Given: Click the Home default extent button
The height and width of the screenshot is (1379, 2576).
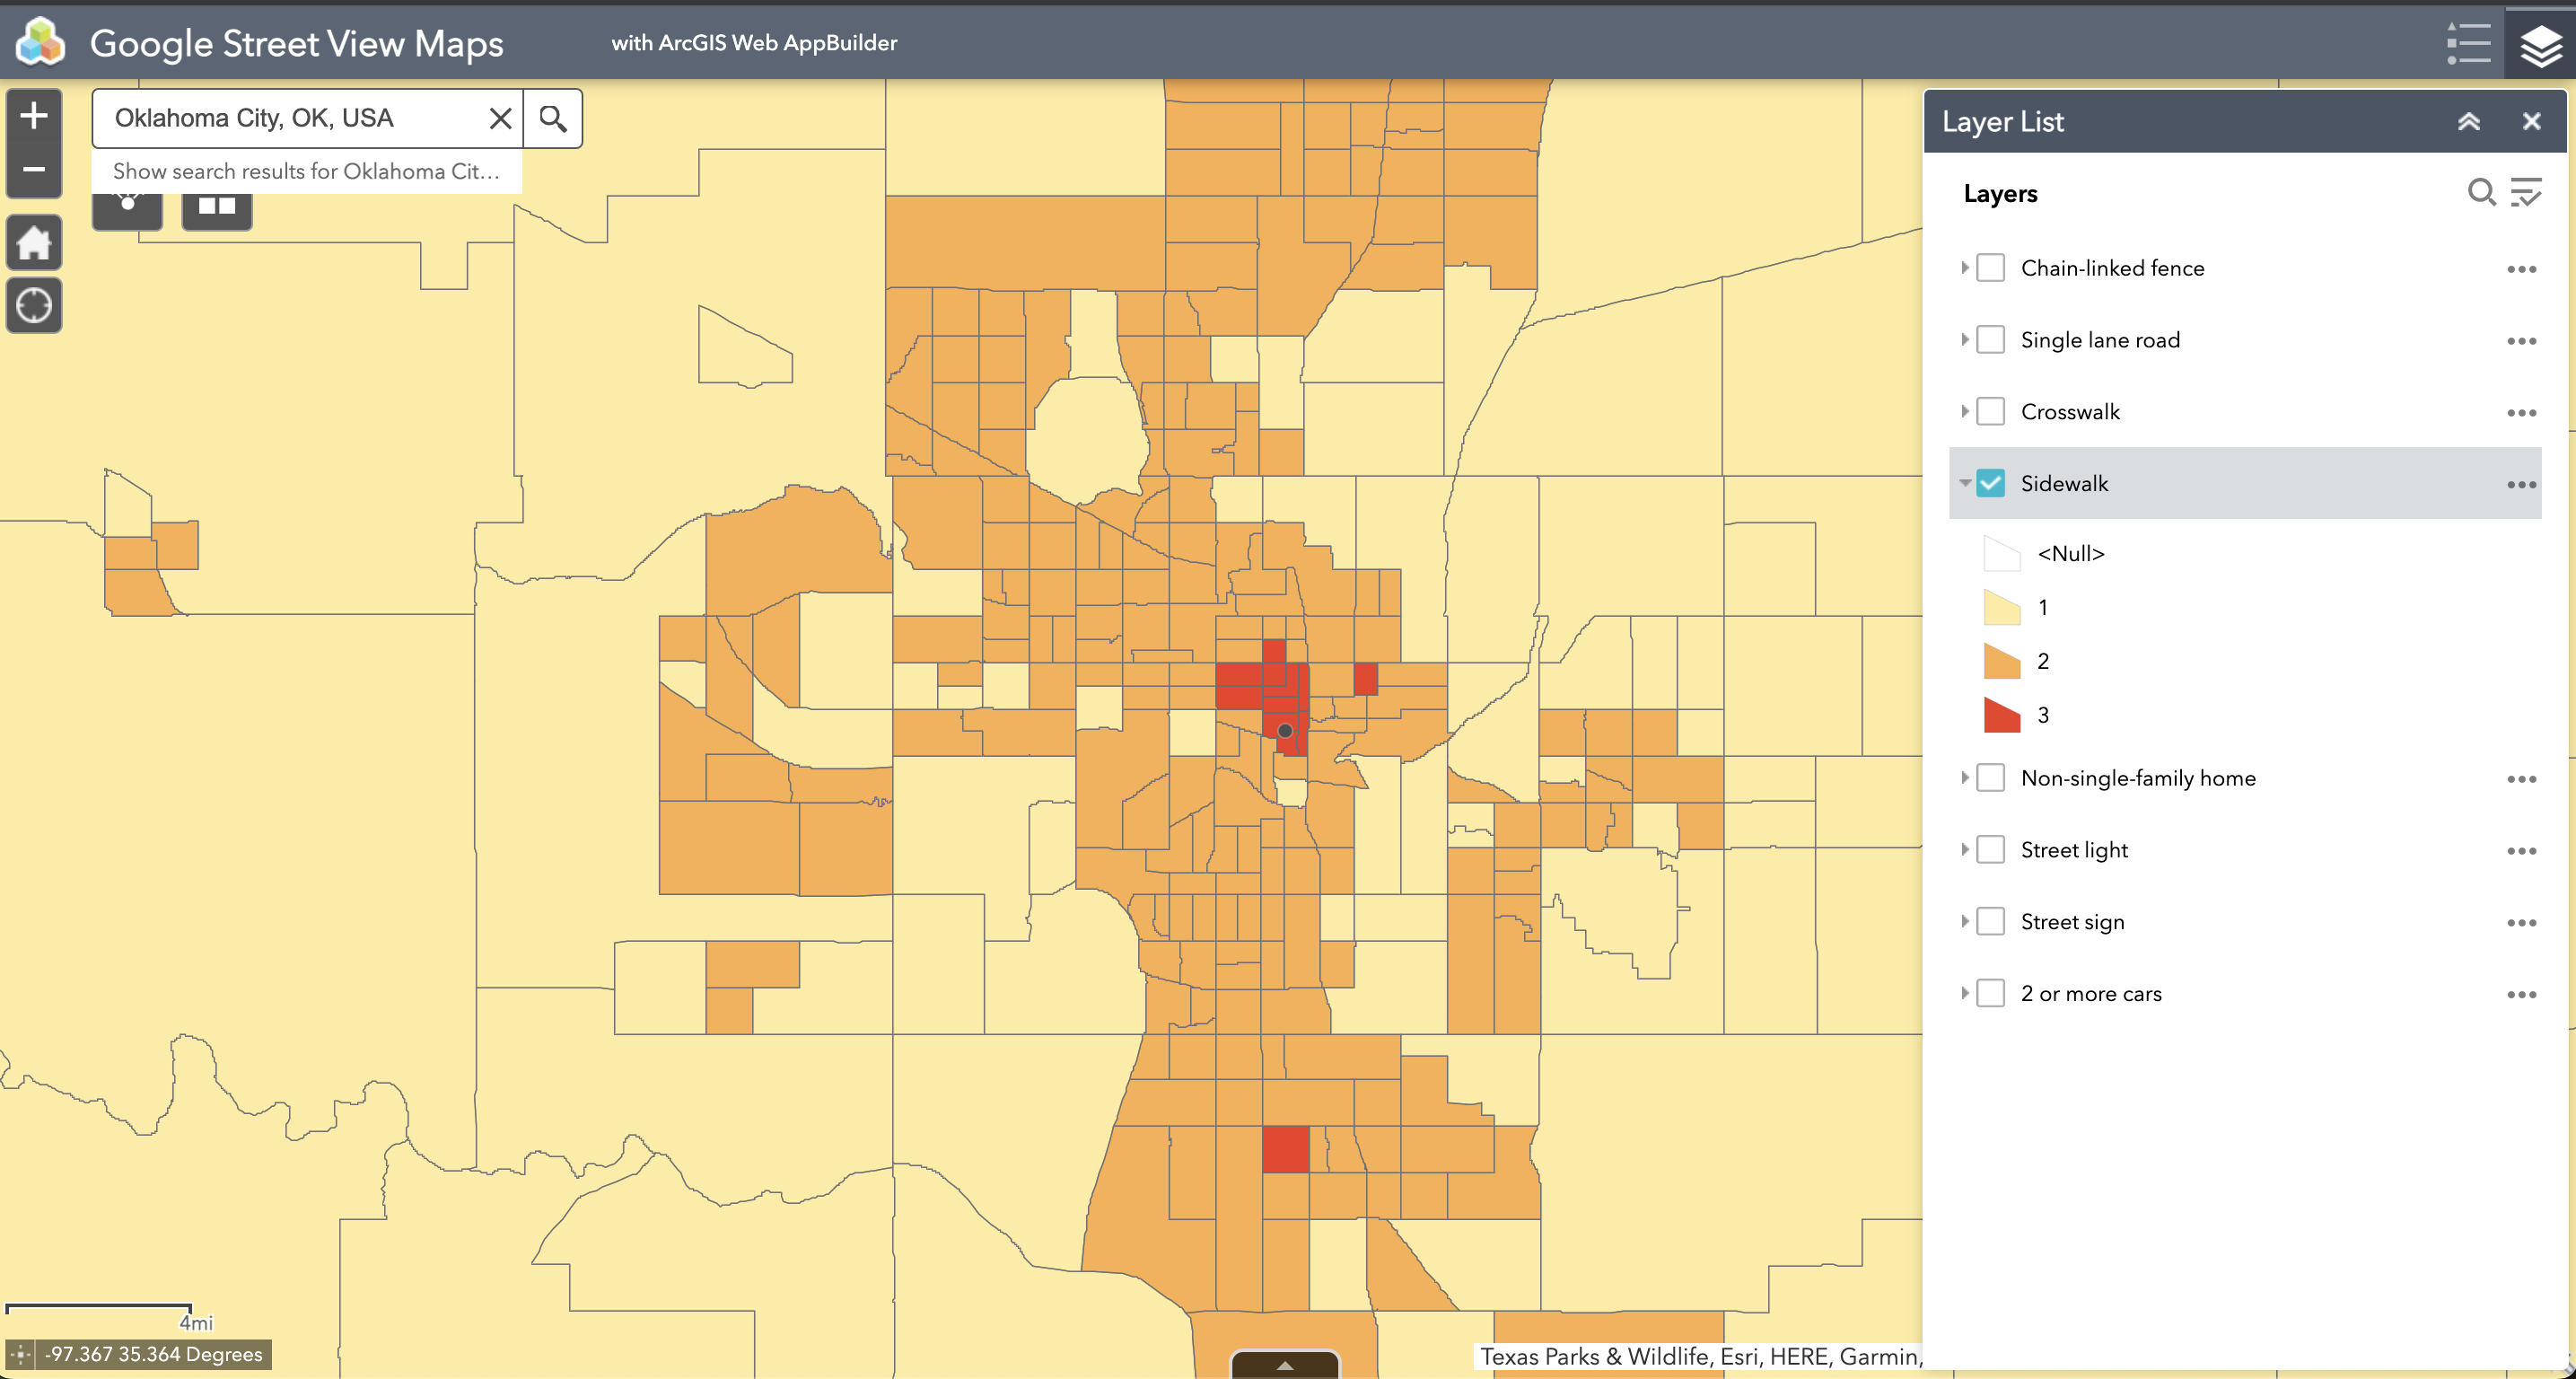Looking at the screenshot, I should tap(34, 243).
